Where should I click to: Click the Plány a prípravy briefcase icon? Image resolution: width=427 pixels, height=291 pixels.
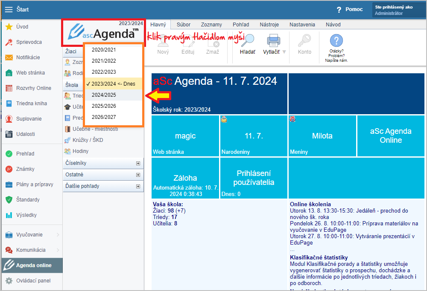click(9, 184)
